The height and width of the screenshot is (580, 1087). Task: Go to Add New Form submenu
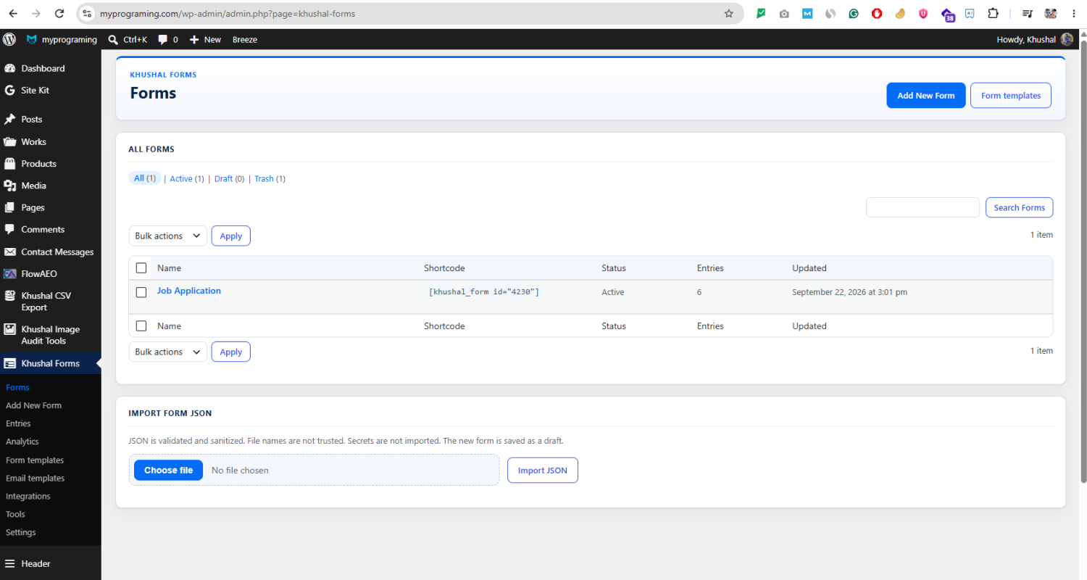coord(33,405)
